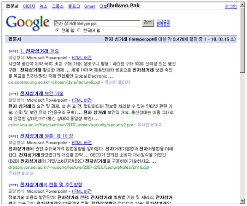Open result '전자상거래 보안 기술'
247x206 pixels.
click(x=42, y=93)
